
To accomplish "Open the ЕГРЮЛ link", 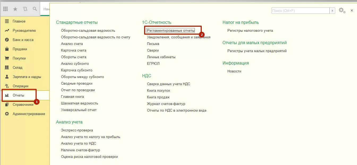I will tap(153, 63).
